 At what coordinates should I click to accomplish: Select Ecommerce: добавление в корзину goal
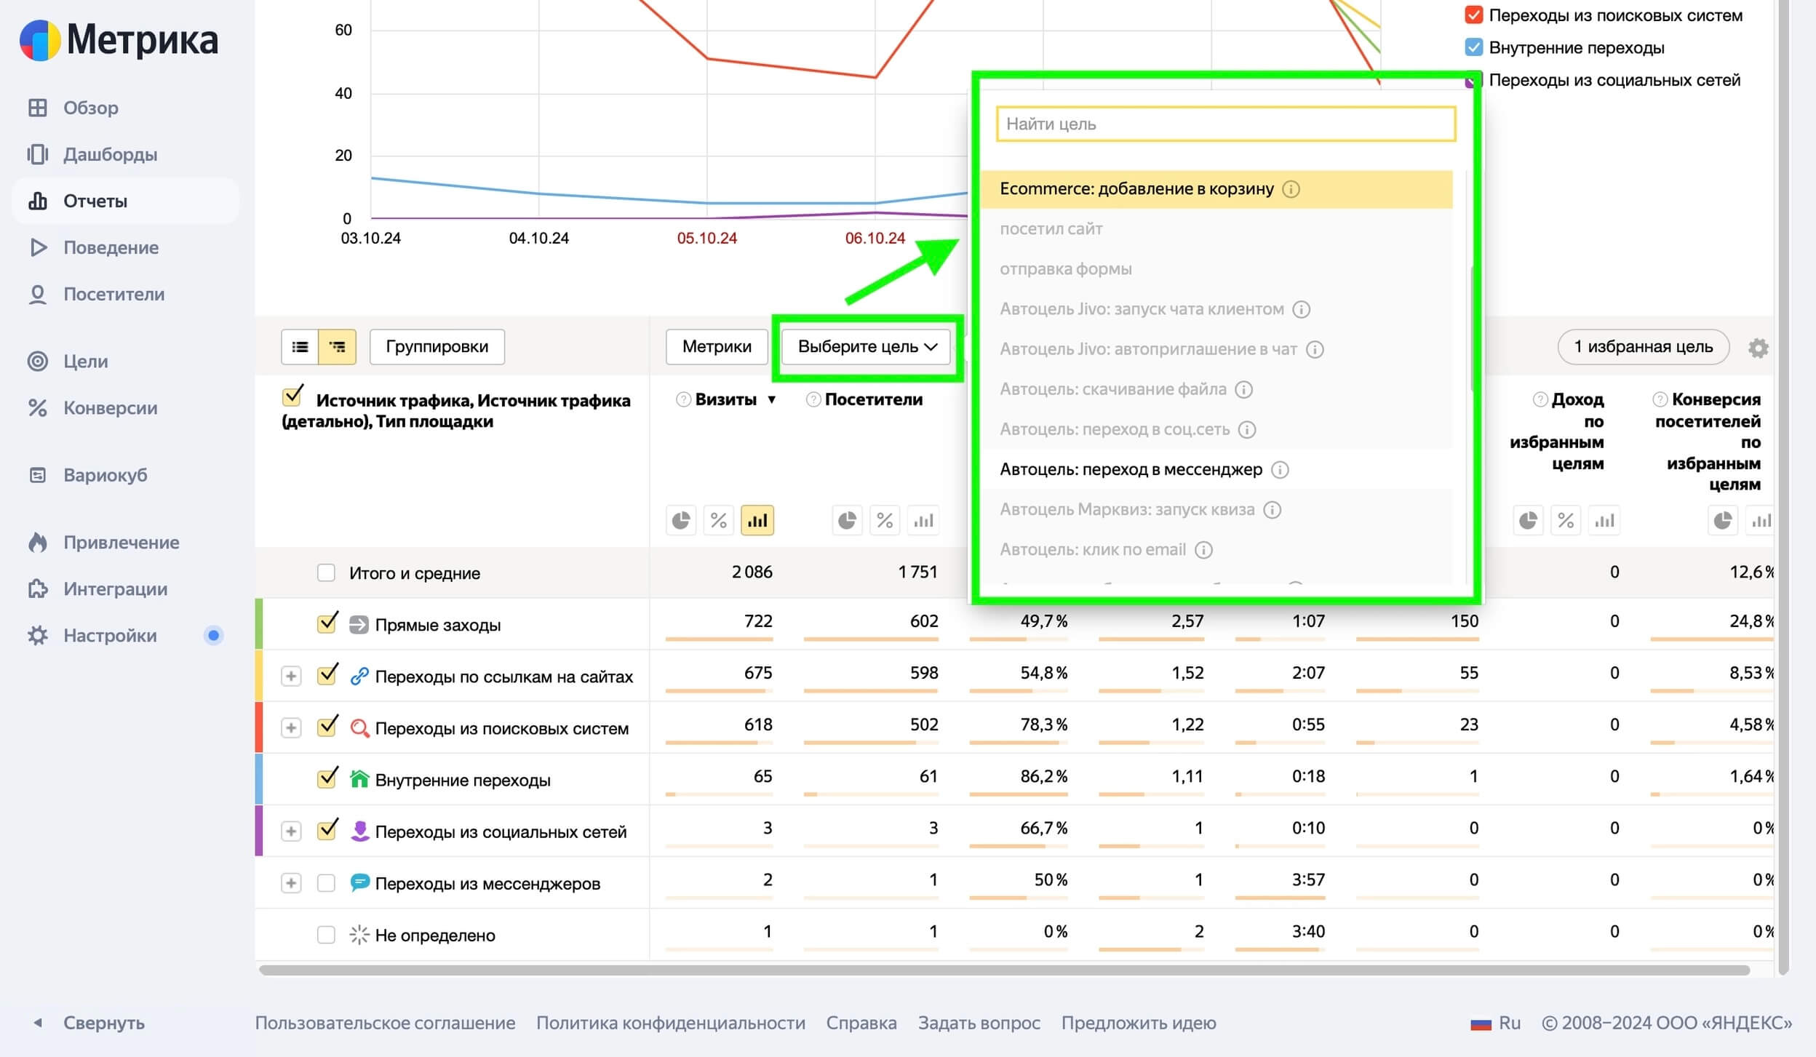coord(1216,189)
